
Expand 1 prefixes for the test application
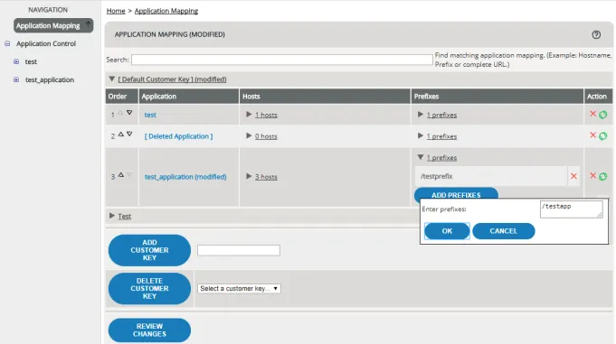pyautogui.click(x=421, y=115)
